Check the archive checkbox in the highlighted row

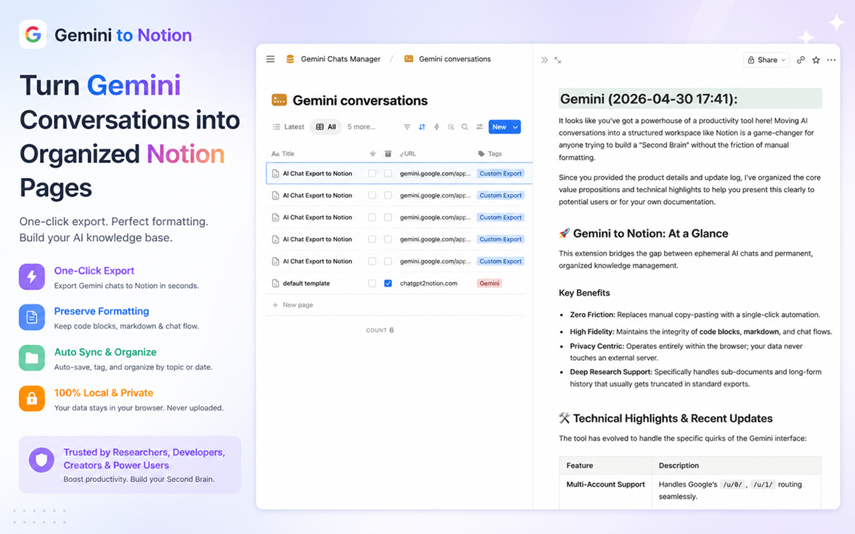[x=388, y=174]
